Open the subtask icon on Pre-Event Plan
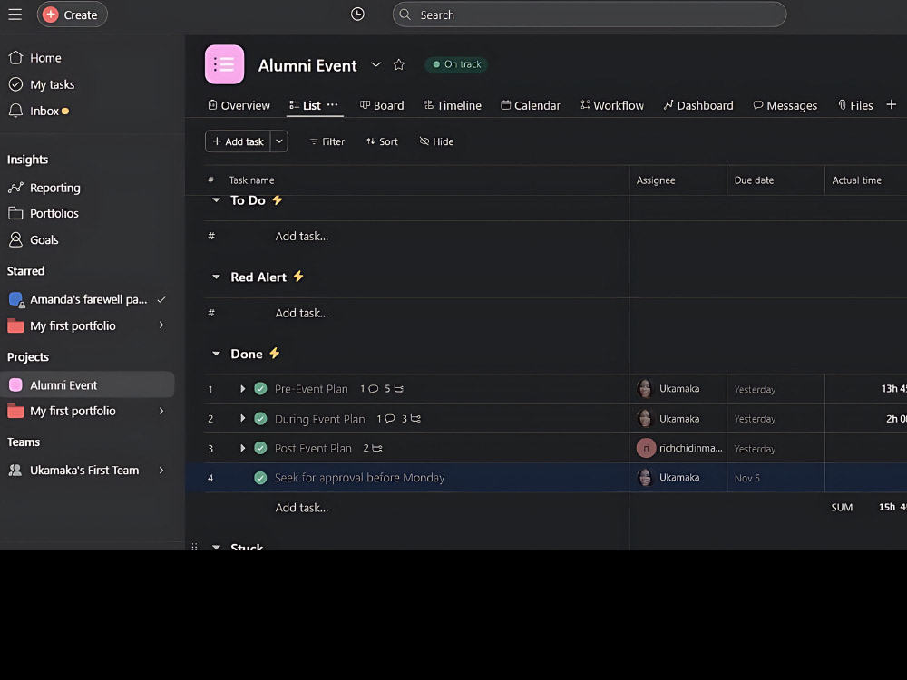 pyautogui.click(x=398, y=389)
